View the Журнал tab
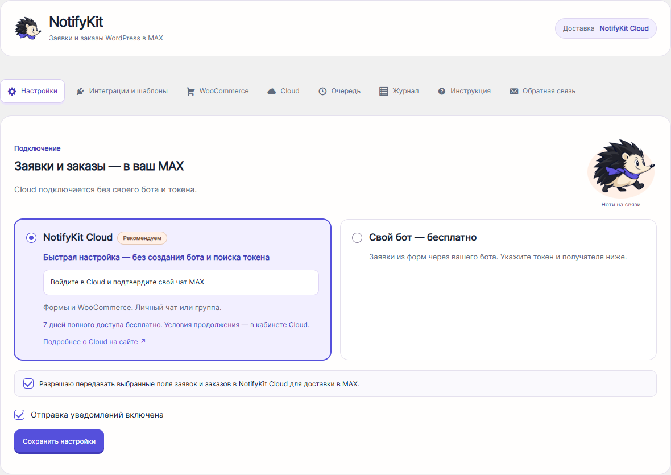671x475 pixels. [x=399, y=91]
